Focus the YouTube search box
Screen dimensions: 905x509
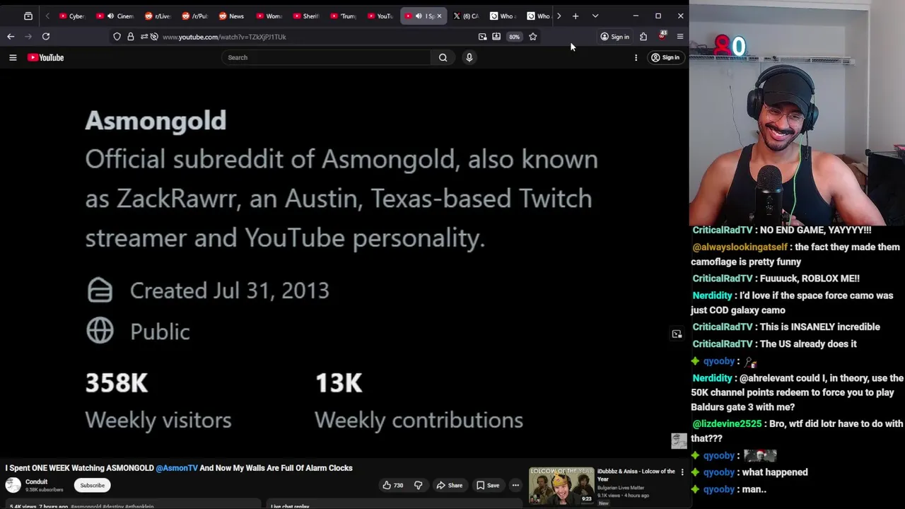(x=326, y=57)
